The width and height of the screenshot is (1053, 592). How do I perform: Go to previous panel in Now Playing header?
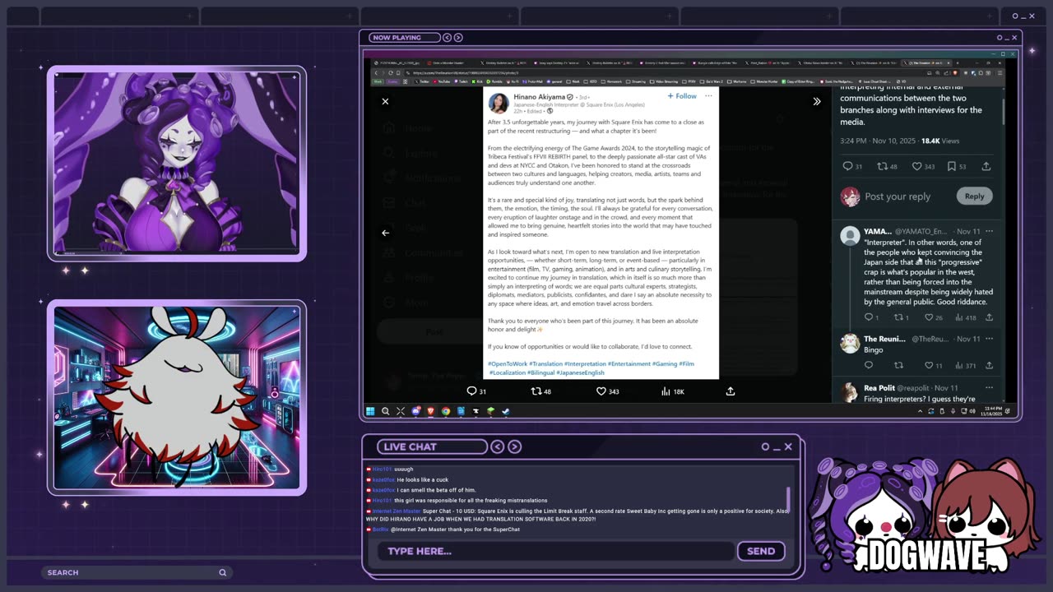tap(448, 37)
